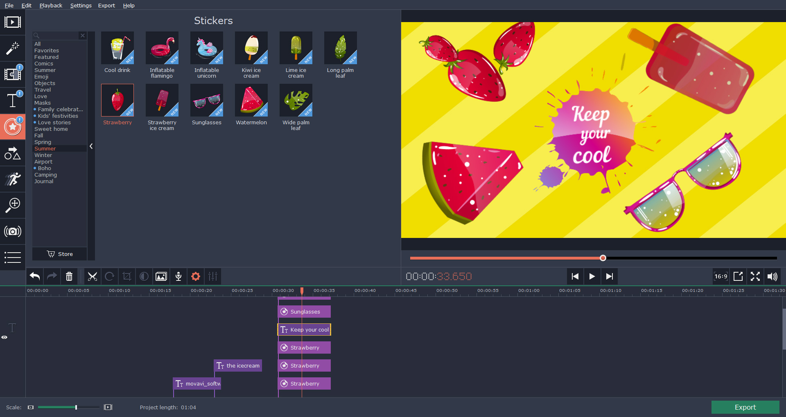Select the Crop tool in the timeline toolbar
This screenshot has height=417, width=786.
126,276
